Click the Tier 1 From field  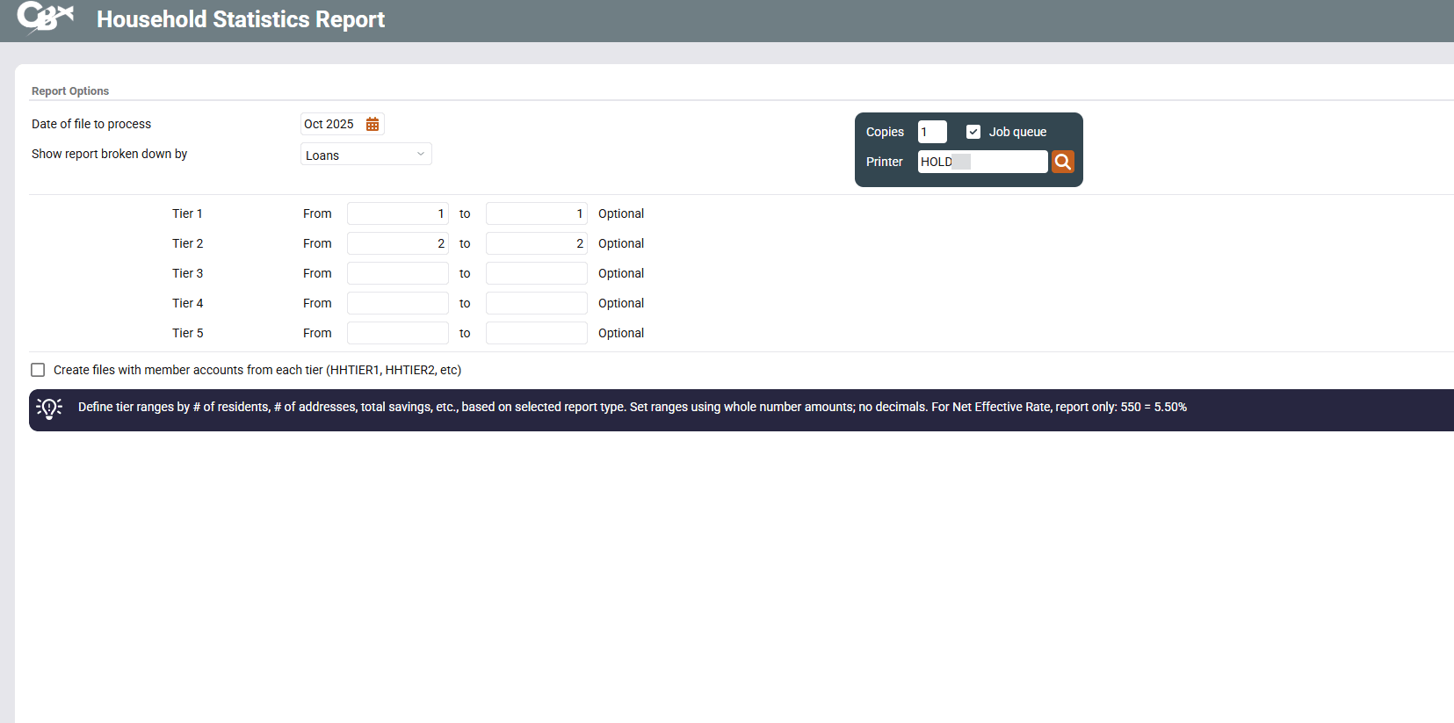pyautogui.click(x=397, y=213)
